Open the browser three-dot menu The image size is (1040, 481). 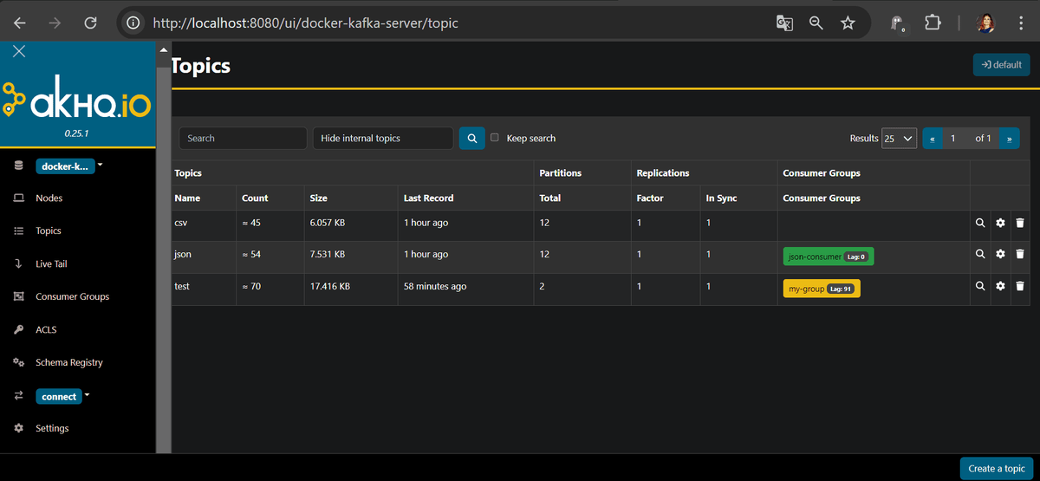[x=1021, y=23]
